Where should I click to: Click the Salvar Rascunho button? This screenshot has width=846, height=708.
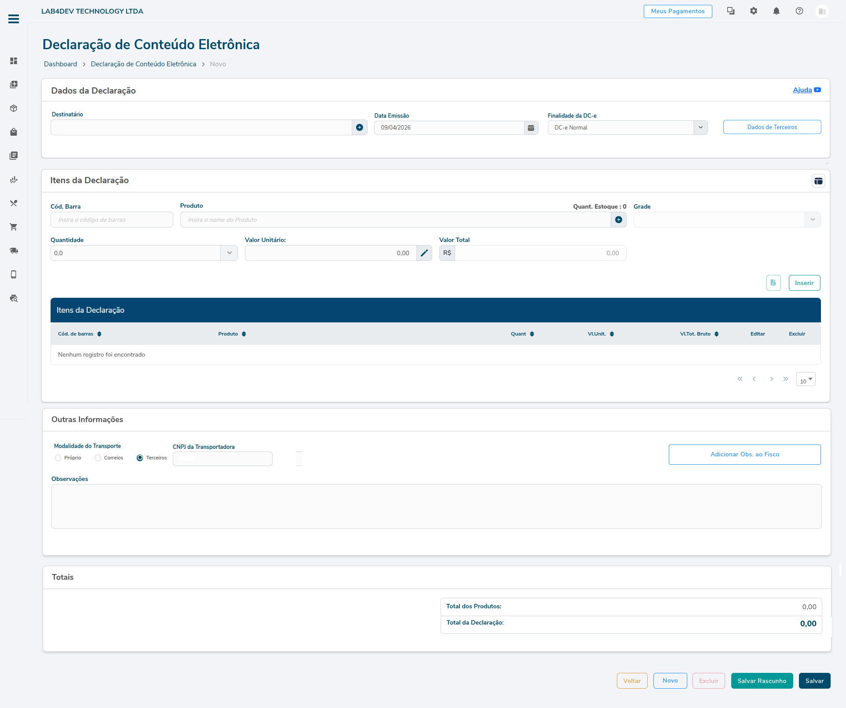coord(762,681)
